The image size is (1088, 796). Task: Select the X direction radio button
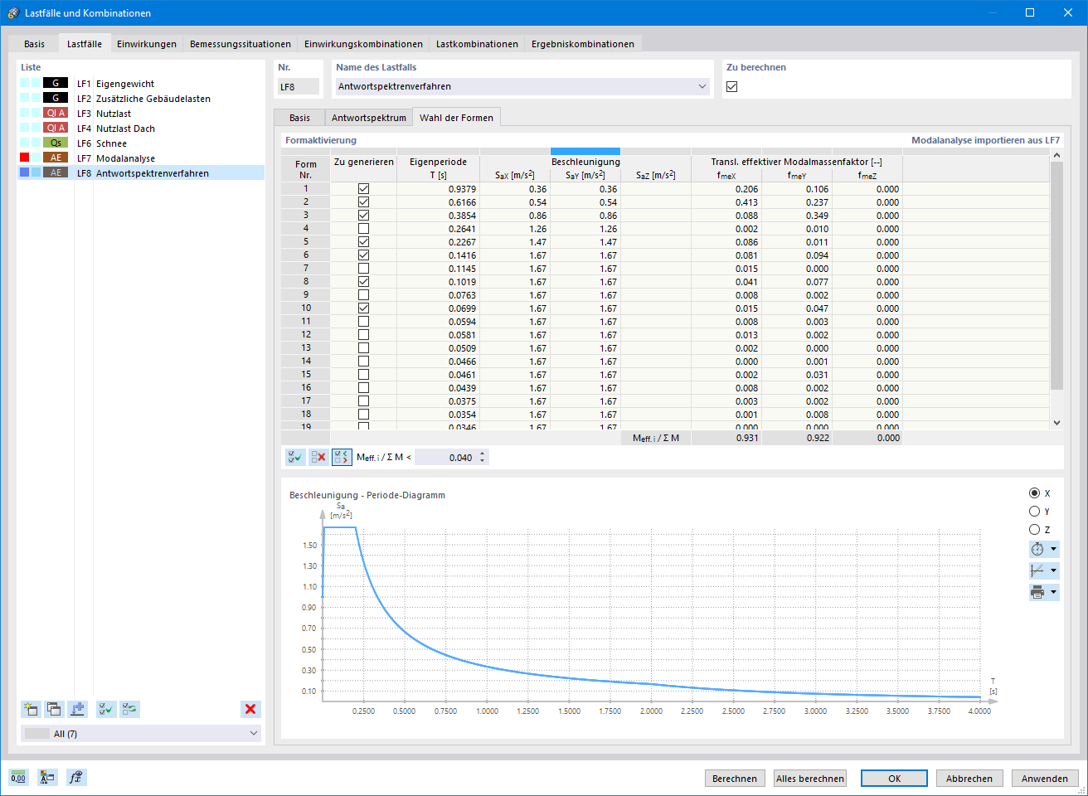pyautogui.click(x=1034, y=493)
